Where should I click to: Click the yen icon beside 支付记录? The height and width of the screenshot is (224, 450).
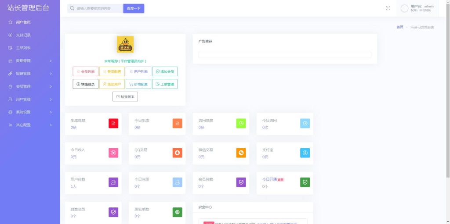pyautogui.click(x=11, y=35)
